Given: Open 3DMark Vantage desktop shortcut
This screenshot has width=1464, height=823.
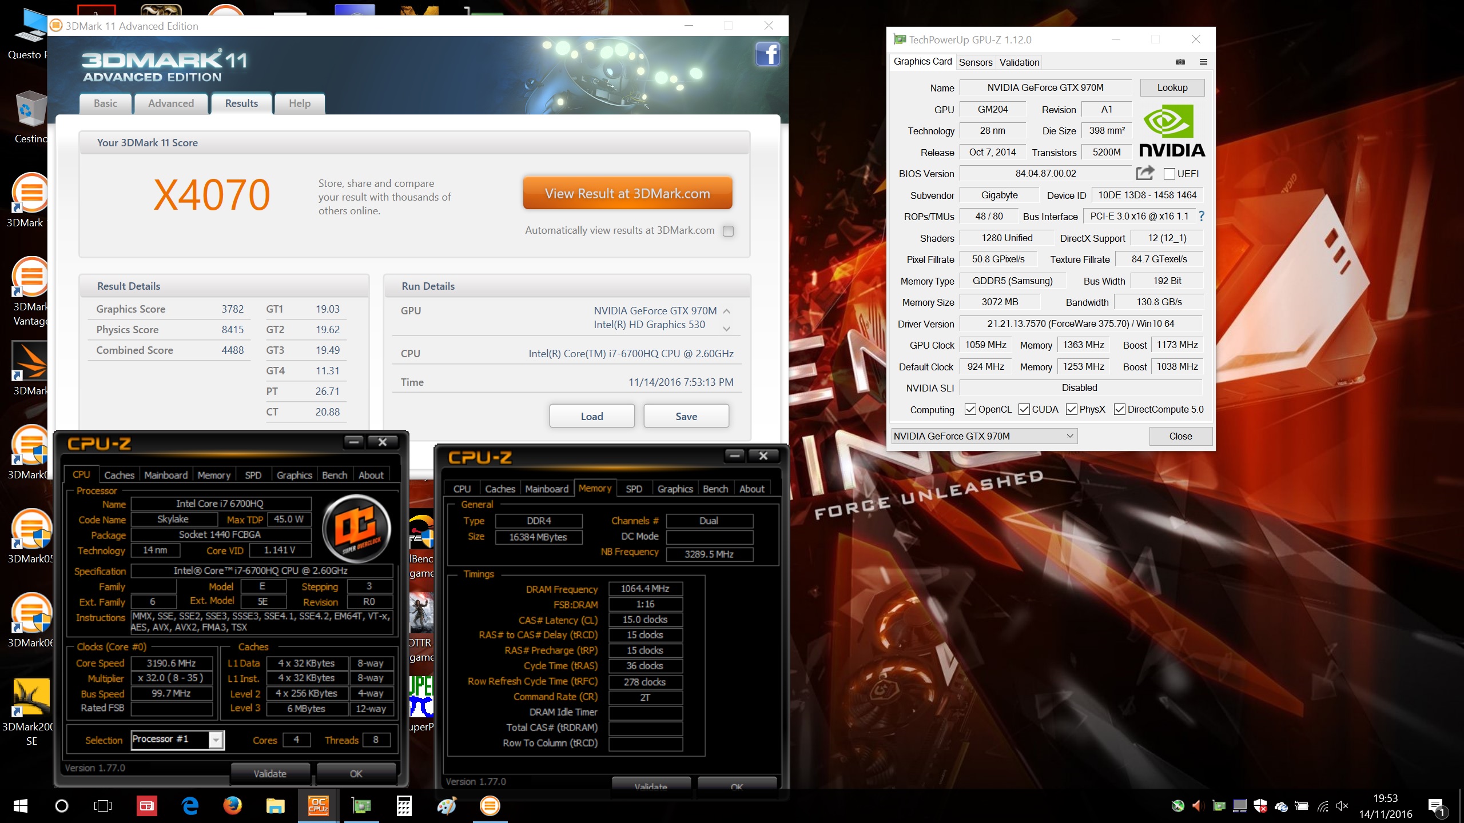Looking at the screenshot, I should (x=30, y=291).
